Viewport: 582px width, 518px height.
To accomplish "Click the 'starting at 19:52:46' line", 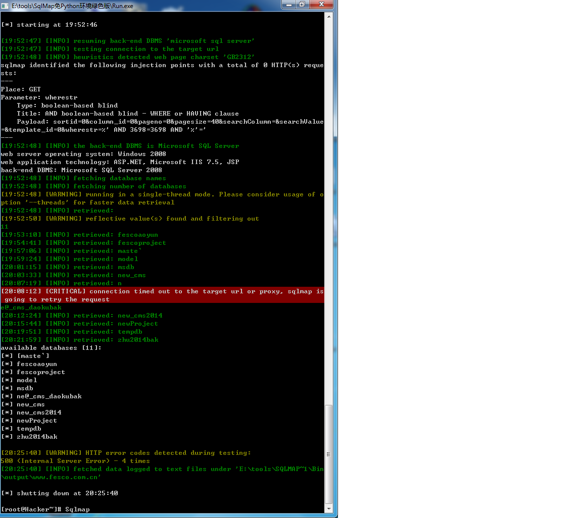I will click(49, 25).
